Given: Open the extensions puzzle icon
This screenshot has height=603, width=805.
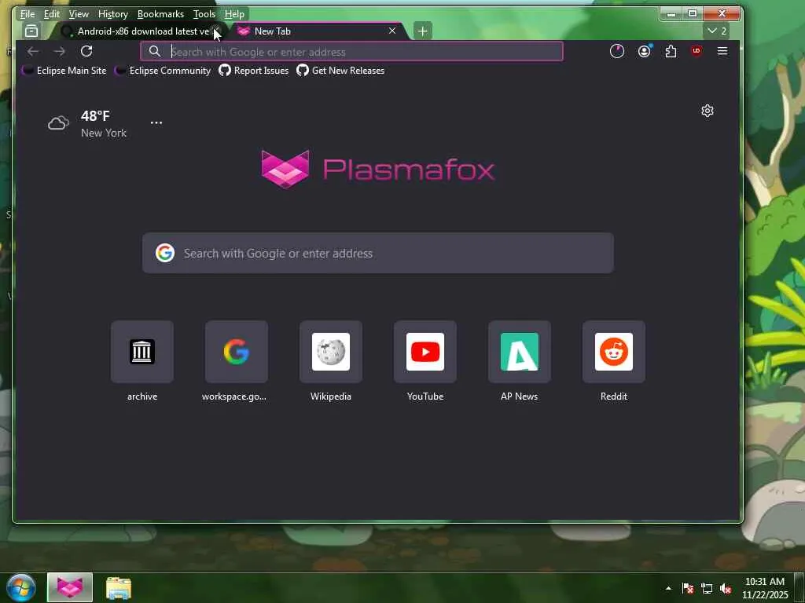Looking at the screenshot, I should tap(671, 51).
